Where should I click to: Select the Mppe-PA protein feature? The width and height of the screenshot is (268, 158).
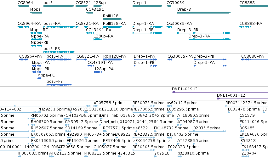(37, 66)
